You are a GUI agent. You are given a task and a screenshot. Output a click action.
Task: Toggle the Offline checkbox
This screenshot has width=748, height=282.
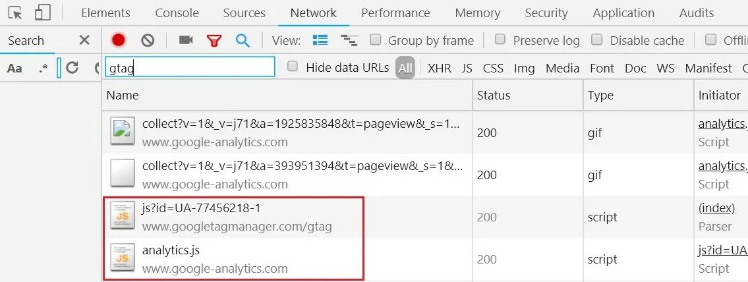click(711, 40)
